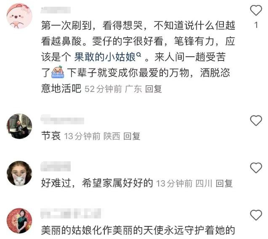The height and width of the screenshot is (239, 268).
Task: Open comment text 美丽的姑娘化作美丽的天使
Action: 138,230
